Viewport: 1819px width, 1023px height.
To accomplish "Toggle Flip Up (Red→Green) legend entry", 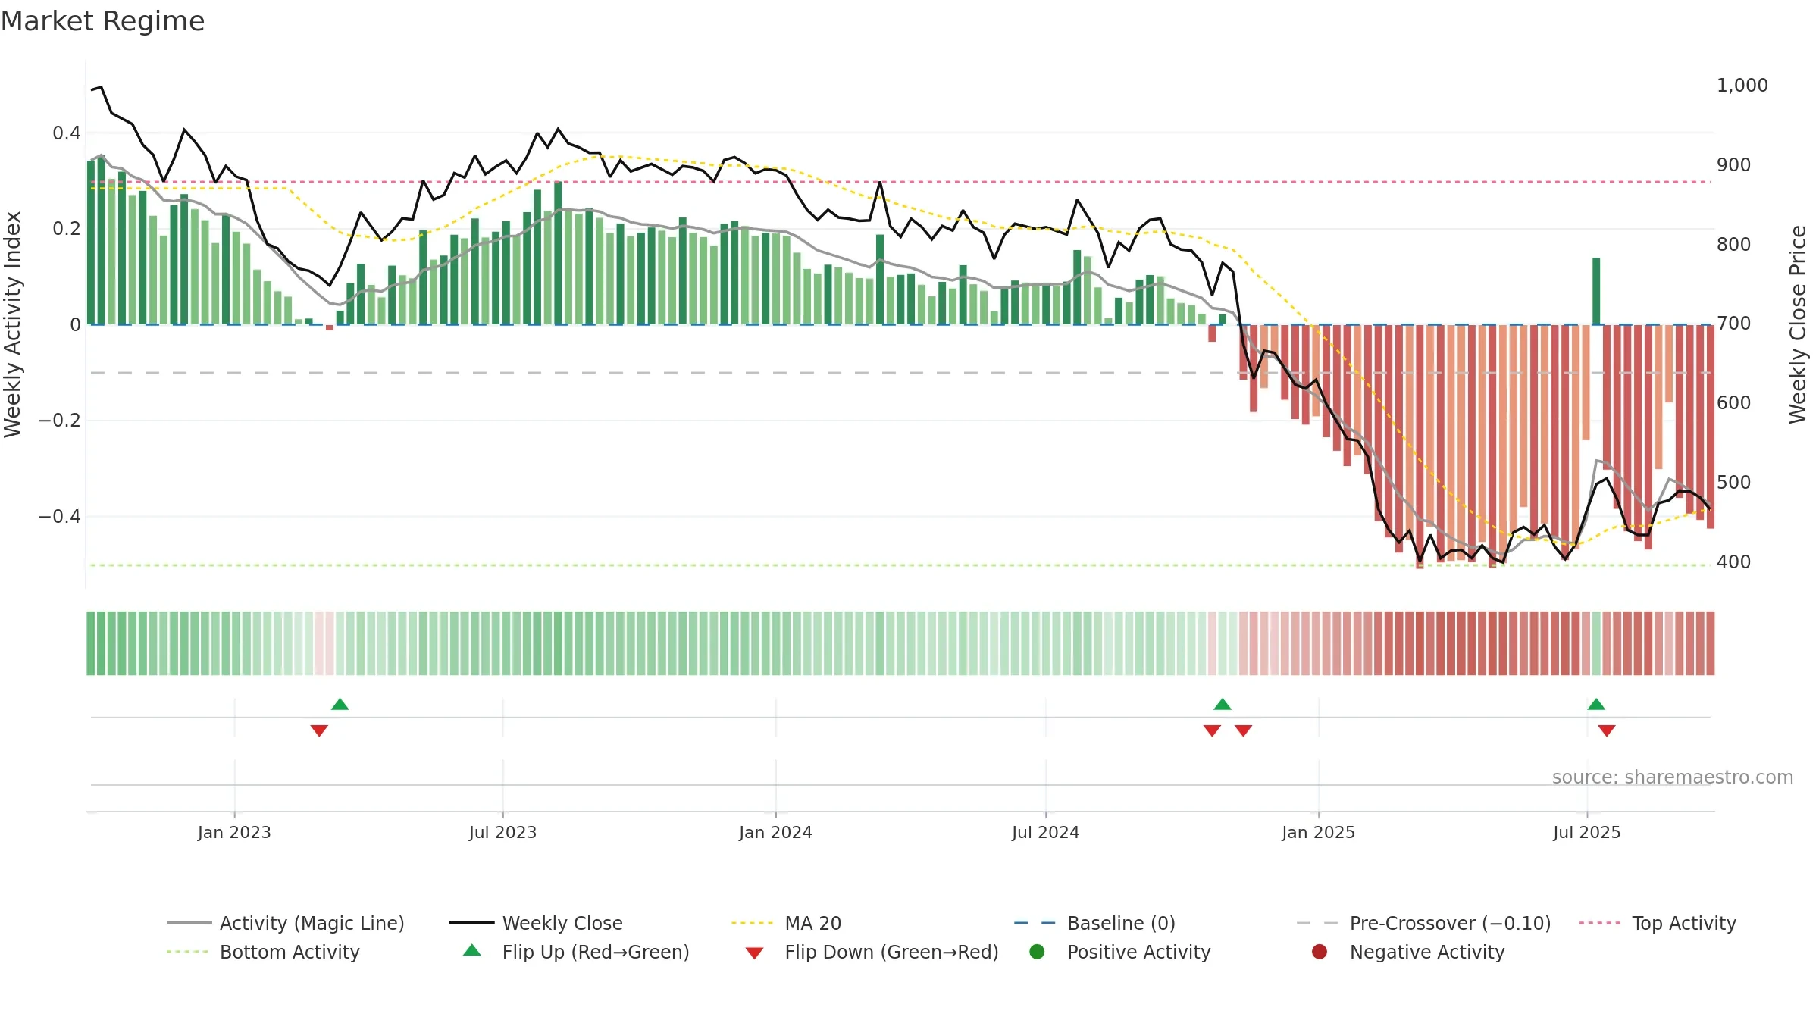I will coord(576,952).
